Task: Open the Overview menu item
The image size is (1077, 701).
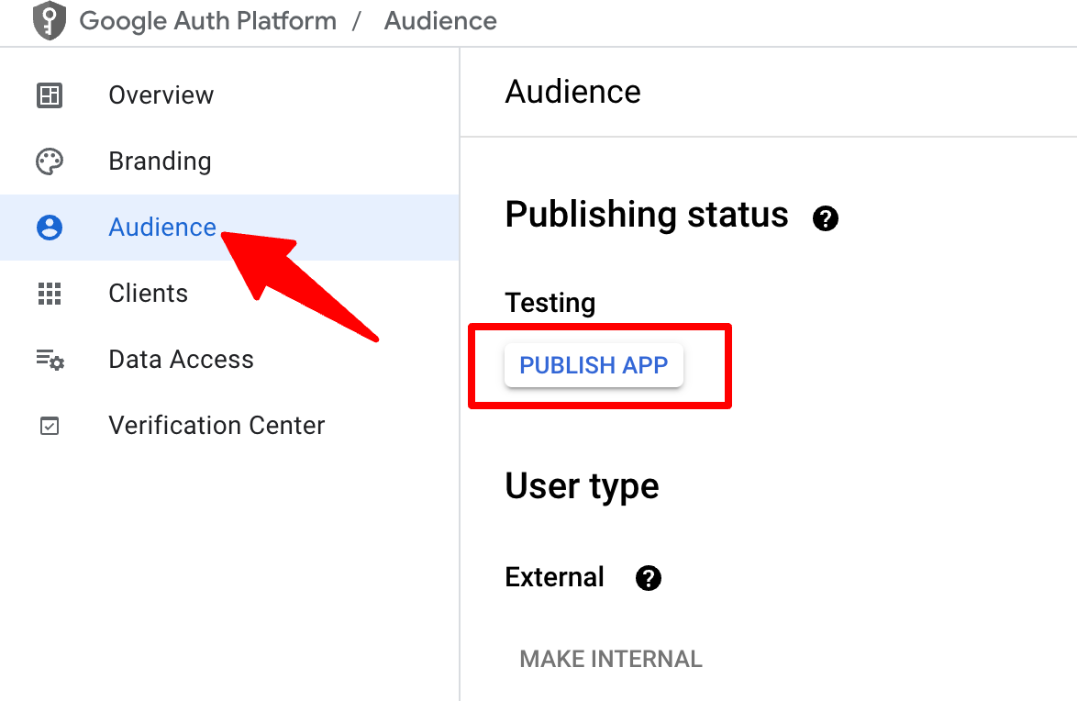Action: [x=161, y=95]
